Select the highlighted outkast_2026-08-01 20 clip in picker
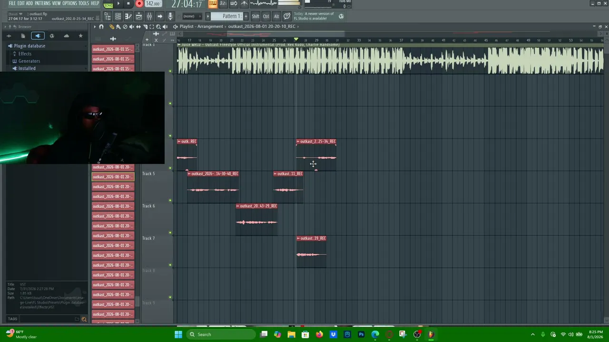This screenshot has height=342, width=609. point(113,177)
